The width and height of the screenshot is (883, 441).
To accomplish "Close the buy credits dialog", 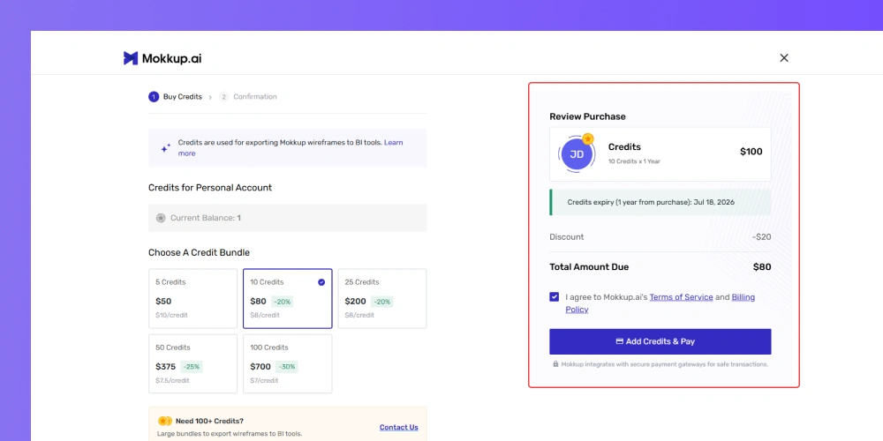I will click(784, 58).
